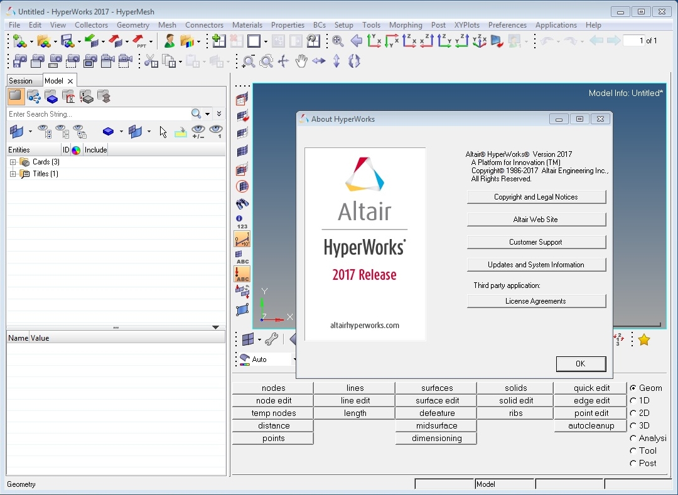Click the Copyright and Legal Notices button
The height and width of the screenshot is (495, 678).
coord(536,197)
